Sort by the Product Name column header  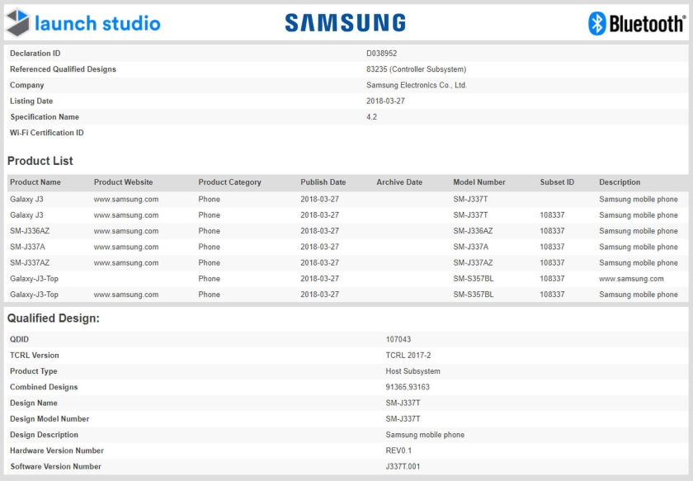(35, 182)
